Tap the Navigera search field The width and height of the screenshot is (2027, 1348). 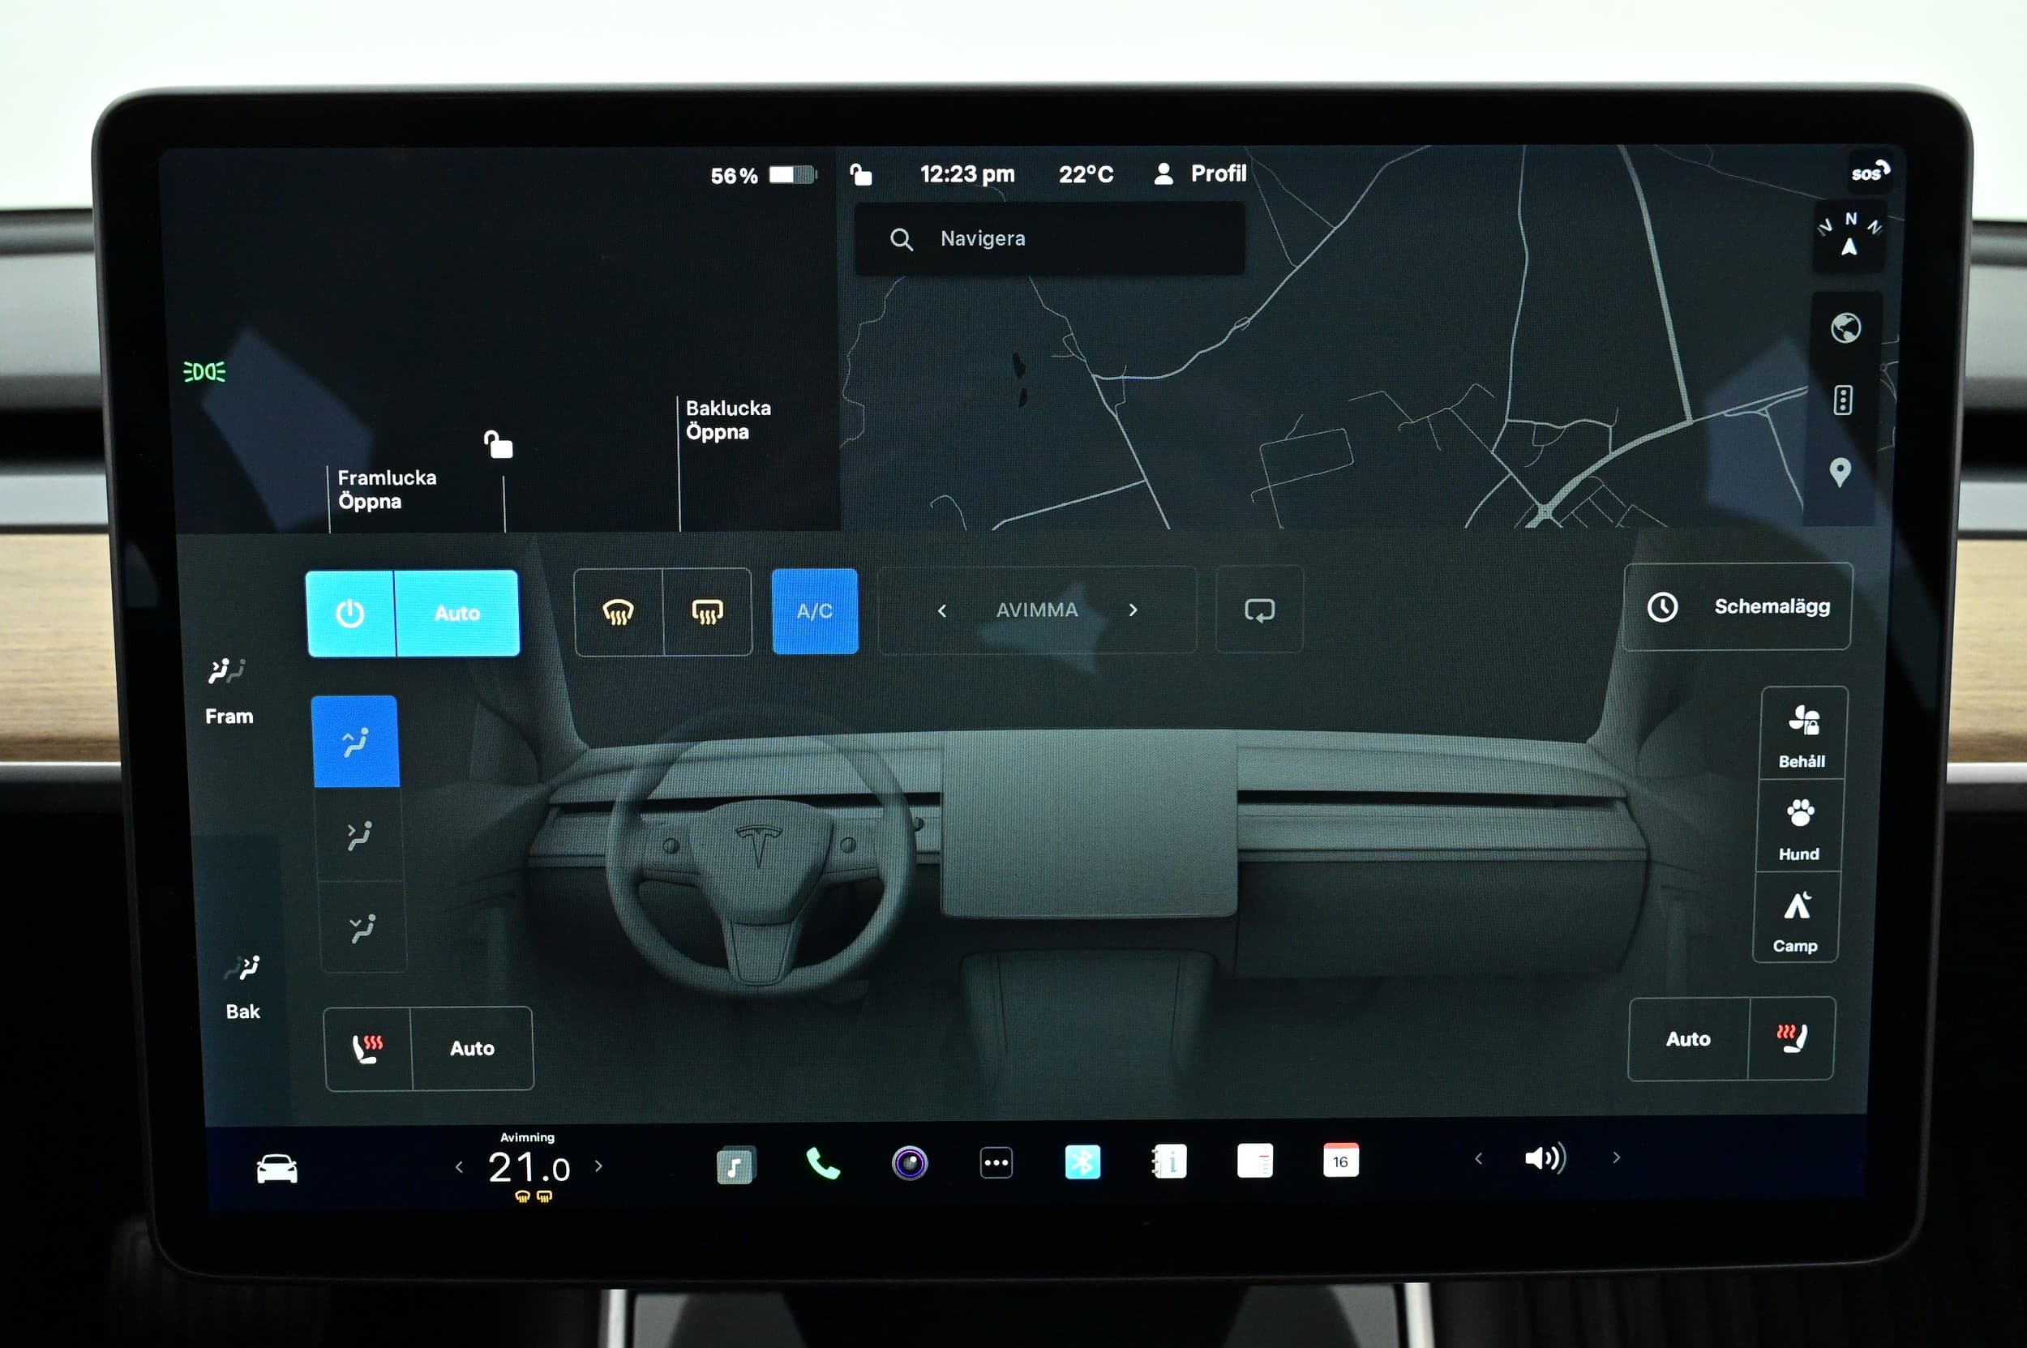point(1049,239)
